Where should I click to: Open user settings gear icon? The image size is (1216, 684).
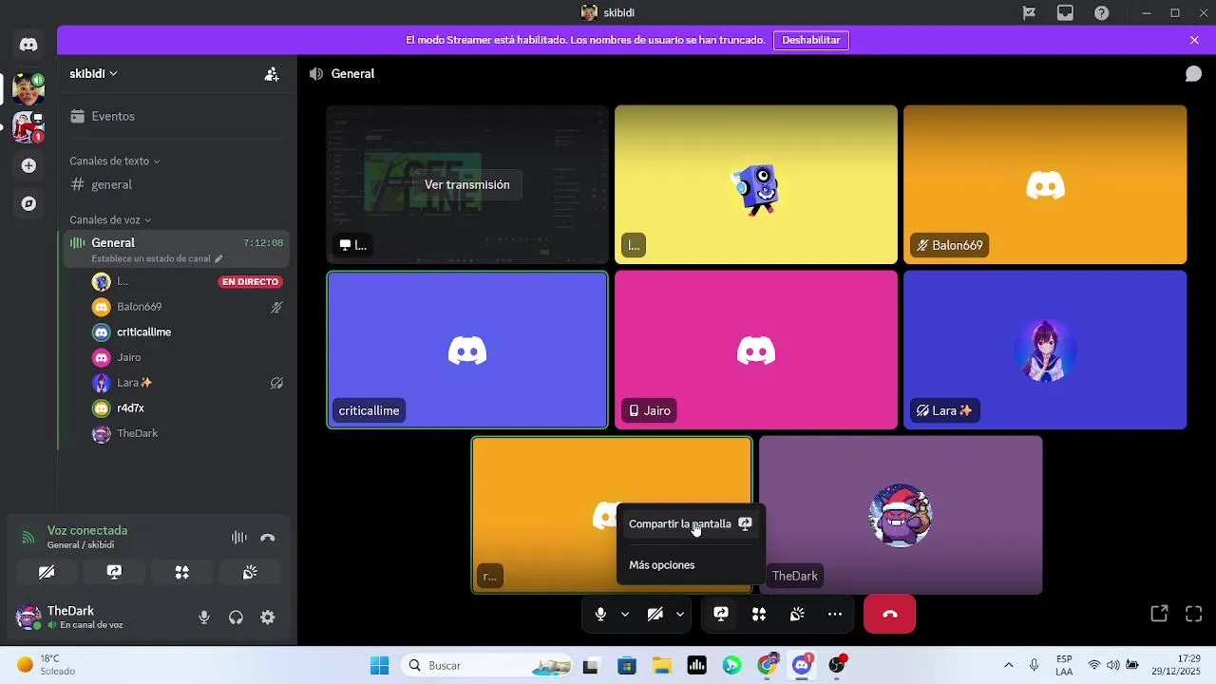[268, 617]
